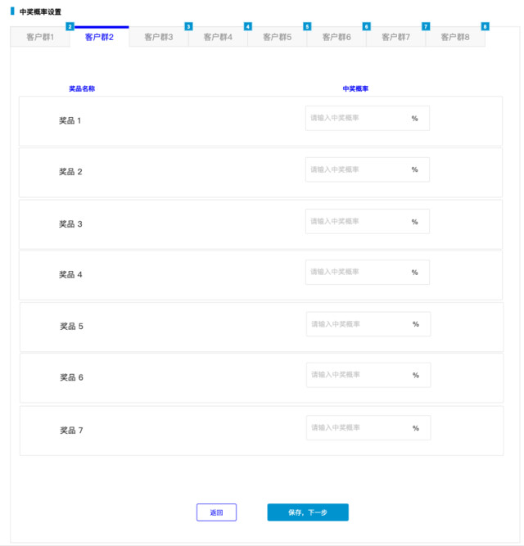Screen dimensions: 524x546
Task: Focus the 奖品 1 probability input field
Action: (x=368, y=119)
